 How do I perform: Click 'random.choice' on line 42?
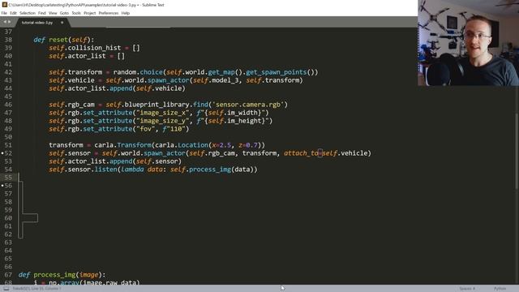[x=138, y=72]
